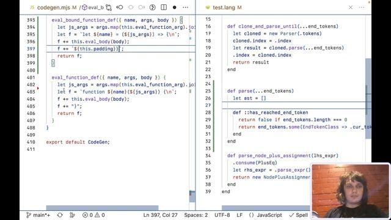391x220 pixels.
Task: Change indentation via Spaces: 2
Action: [196, 215]
